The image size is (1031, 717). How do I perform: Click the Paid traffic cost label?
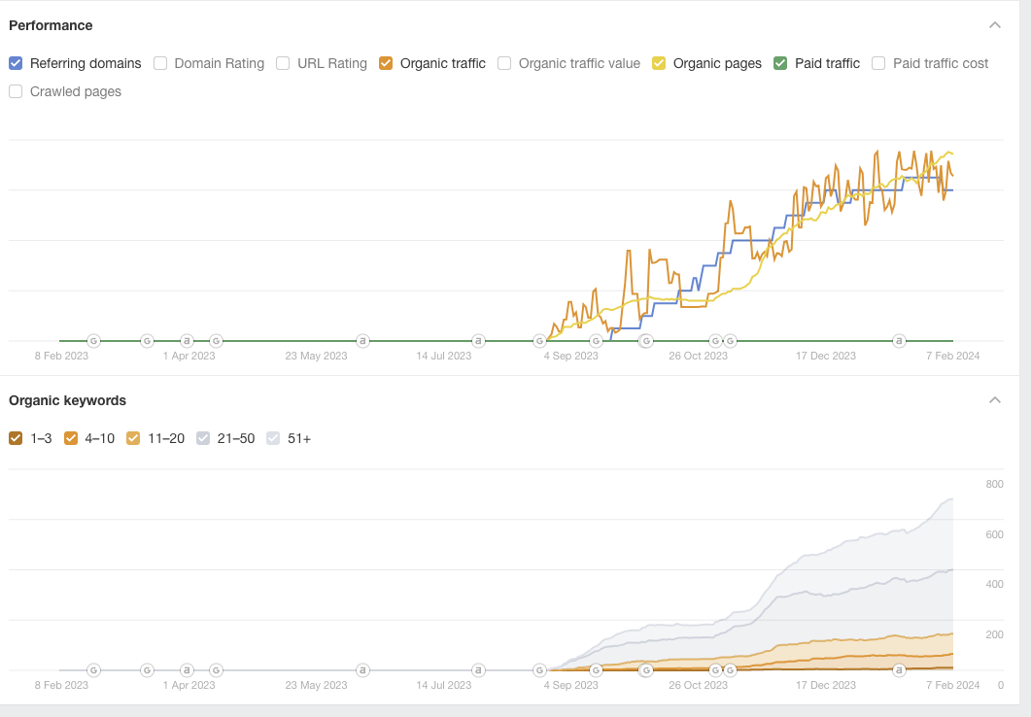coord(940,63)
